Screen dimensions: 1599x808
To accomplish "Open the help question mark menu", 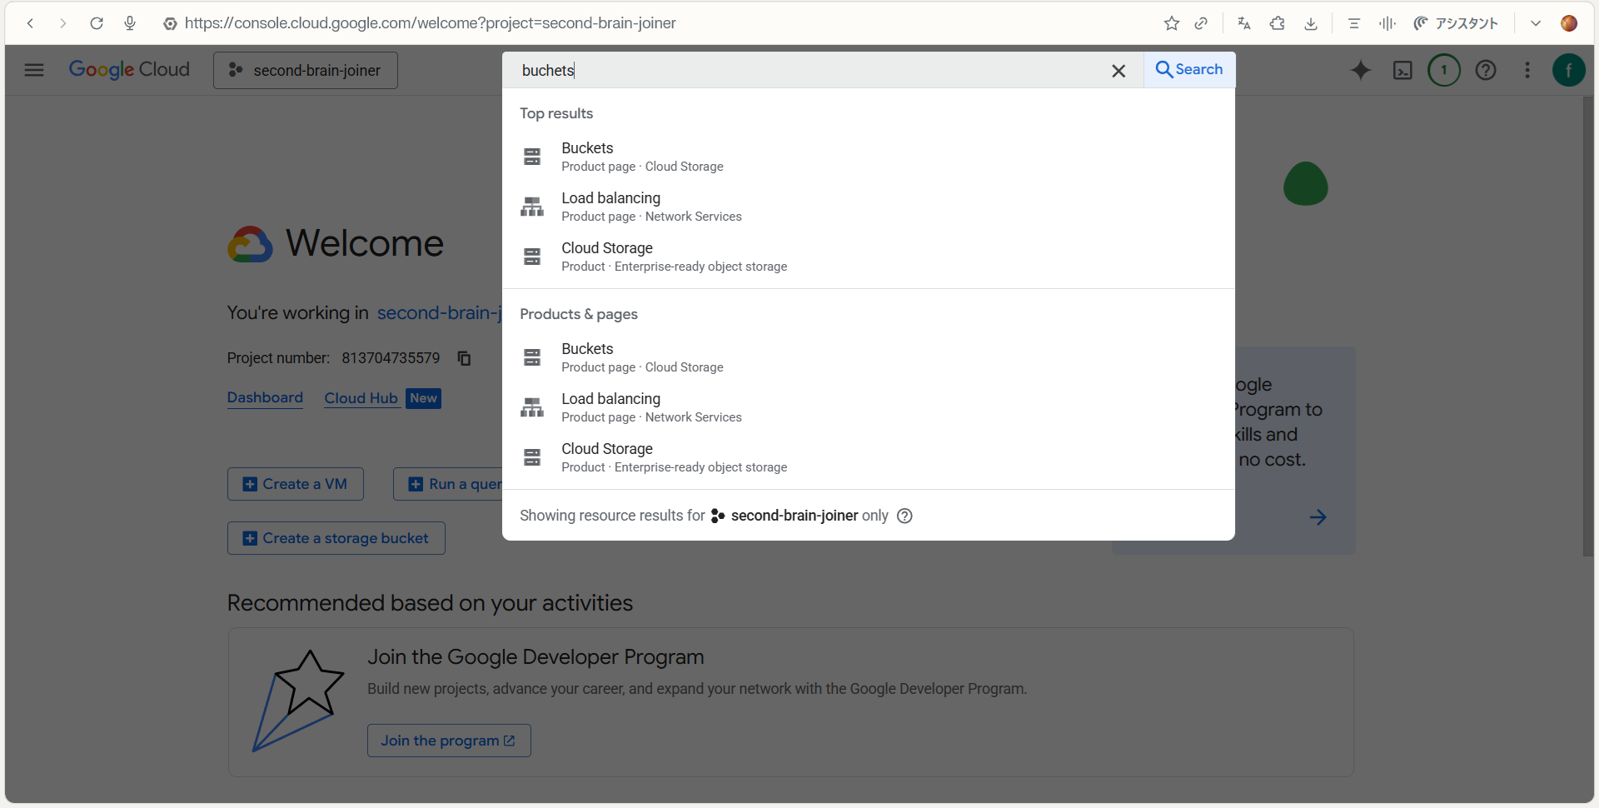I will tap(1486, 71).
